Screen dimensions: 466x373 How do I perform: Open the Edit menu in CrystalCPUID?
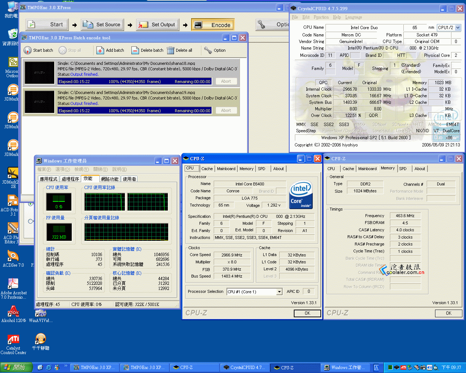pos(306,17)
